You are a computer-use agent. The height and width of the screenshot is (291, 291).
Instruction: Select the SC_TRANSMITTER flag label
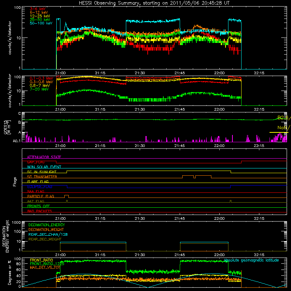tap(42, 177)
